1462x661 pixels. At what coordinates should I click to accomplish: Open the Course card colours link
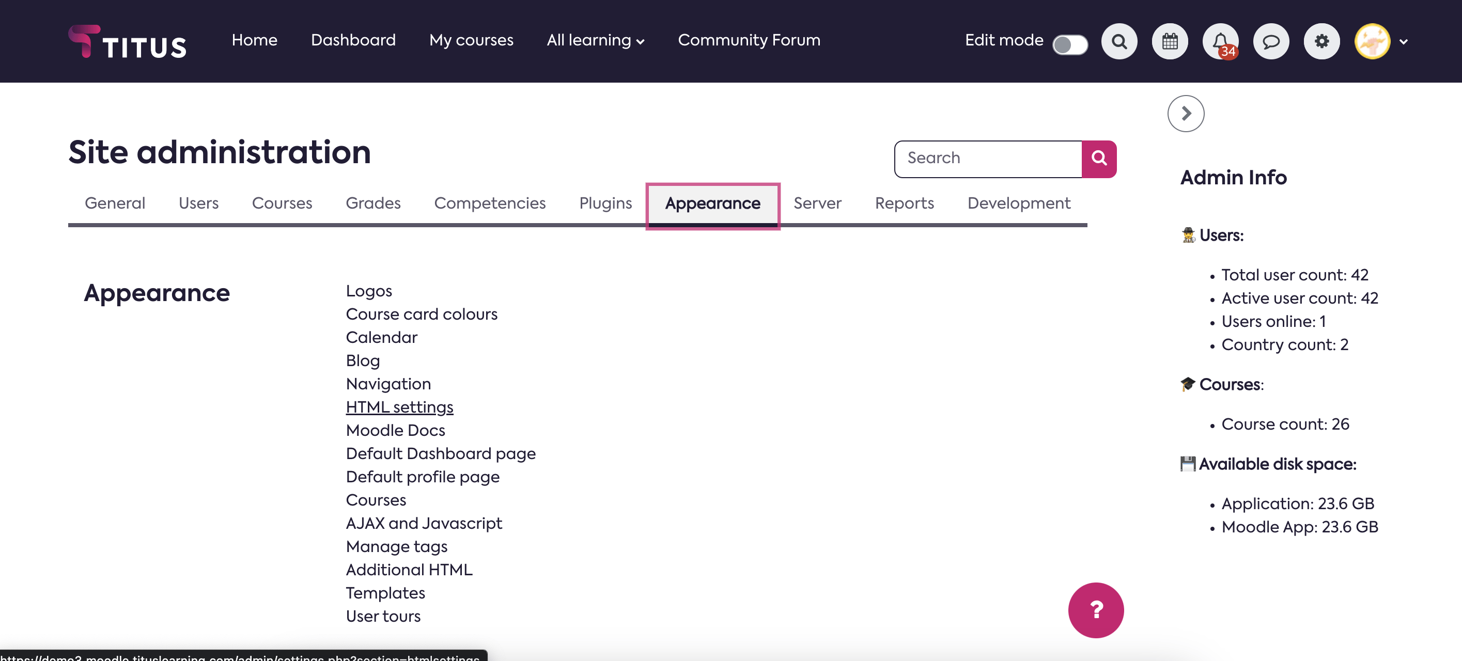pyautogui.click(x=421, y=314)
